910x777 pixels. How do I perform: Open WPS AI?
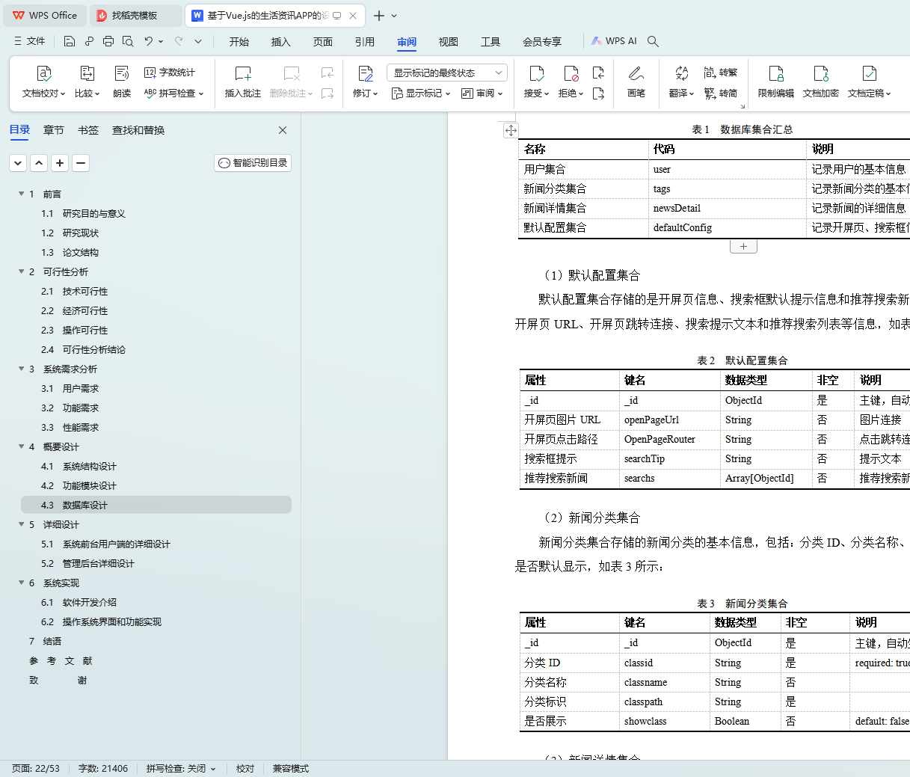pyautogui.click(x=614, y=41)
